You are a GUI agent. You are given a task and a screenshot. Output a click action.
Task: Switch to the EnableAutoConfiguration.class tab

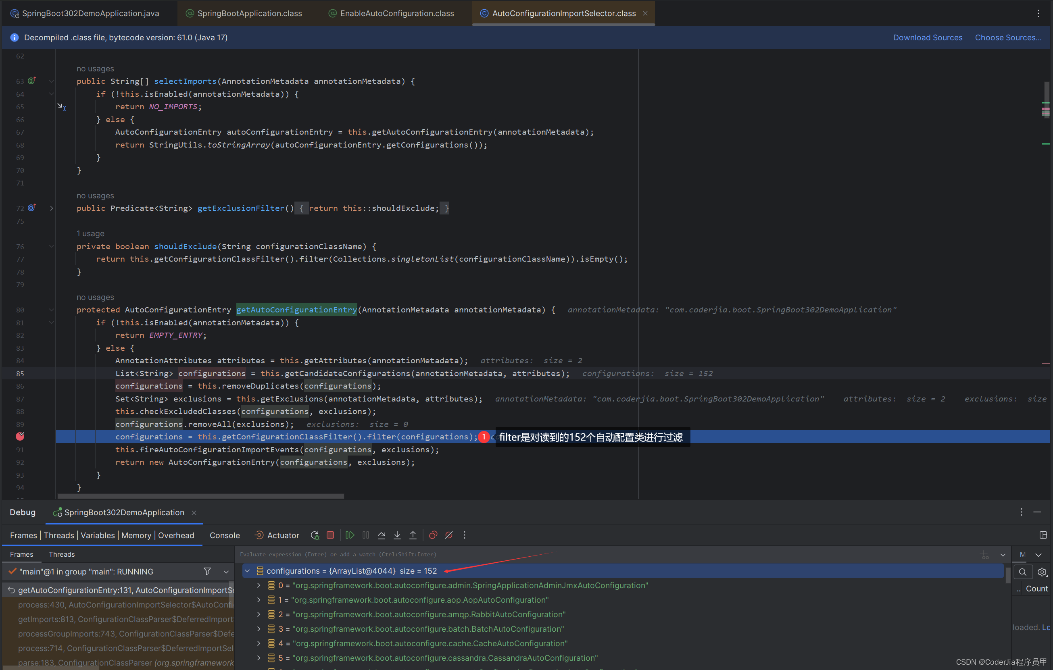(390, 13)
